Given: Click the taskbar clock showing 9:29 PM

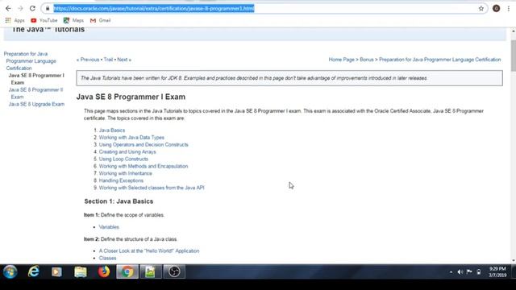Looking at the screenshot, I should [497, 272].
